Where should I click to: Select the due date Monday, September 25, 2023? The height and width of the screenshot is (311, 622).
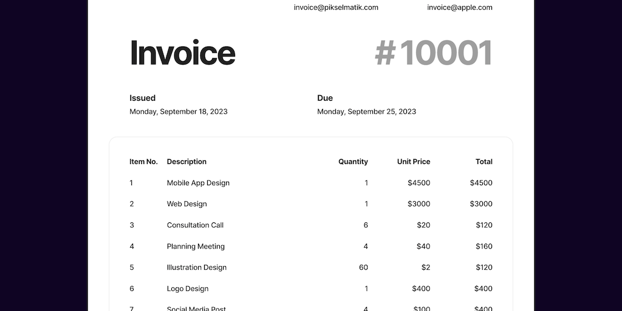pos(366,112)
